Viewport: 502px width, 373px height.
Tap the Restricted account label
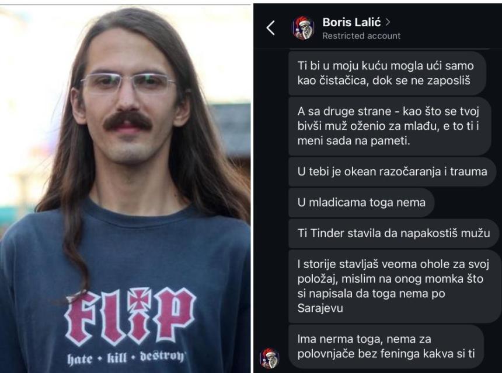coord(361,36)
